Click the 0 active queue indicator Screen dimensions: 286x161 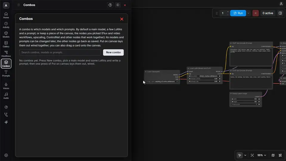tap(268, 13)
